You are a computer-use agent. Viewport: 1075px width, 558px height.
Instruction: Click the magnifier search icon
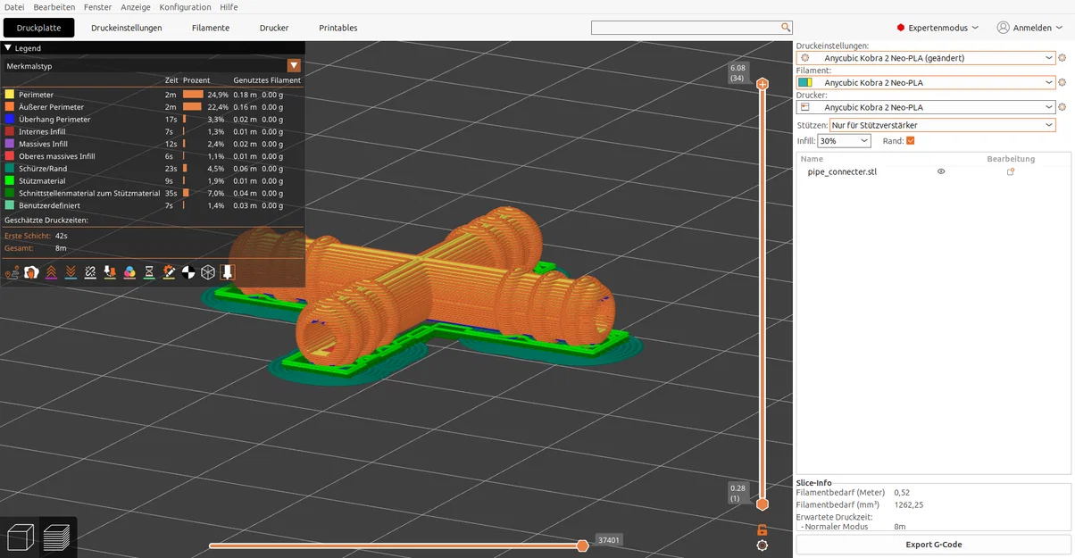coord(786,28)
